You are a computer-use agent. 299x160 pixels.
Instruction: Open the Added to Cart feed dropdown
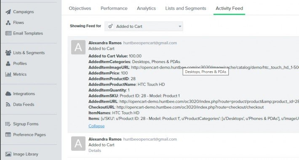point(144,27)
